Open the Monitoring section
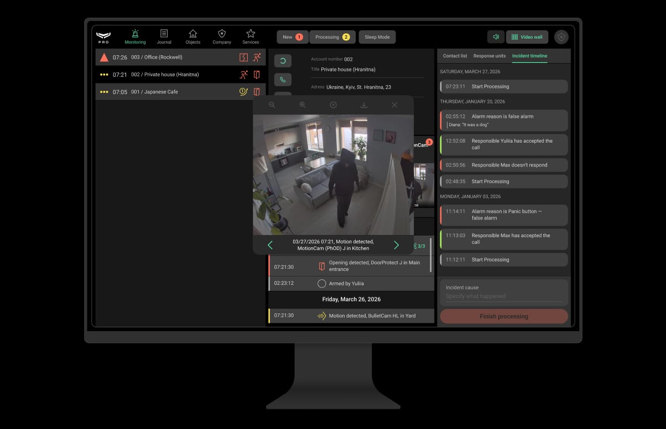666x429 pixels. click(135, 37)
